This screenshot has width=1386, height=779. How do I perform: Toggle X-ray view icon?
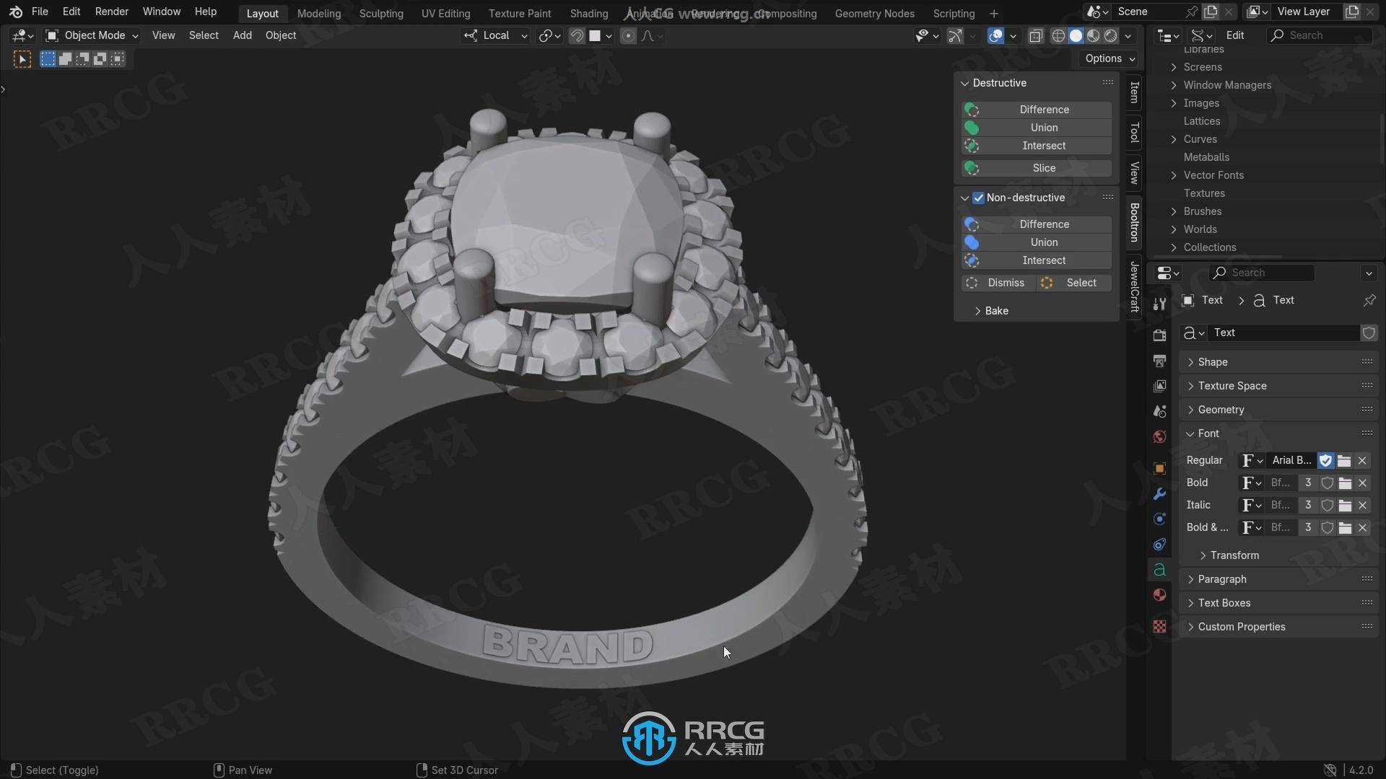[x=1036, y=35]
